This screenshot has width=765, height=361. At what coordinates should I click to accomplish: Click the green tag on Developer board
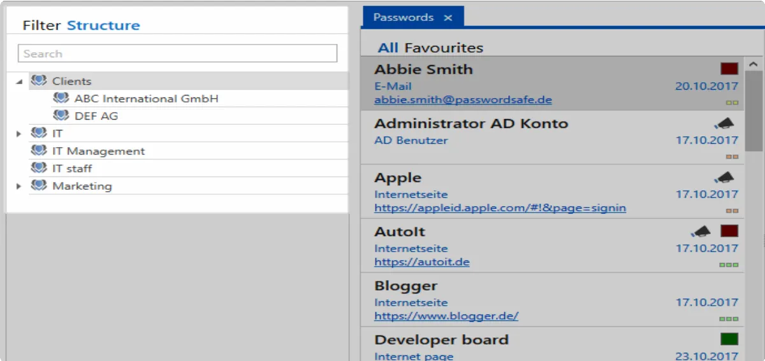729,339
